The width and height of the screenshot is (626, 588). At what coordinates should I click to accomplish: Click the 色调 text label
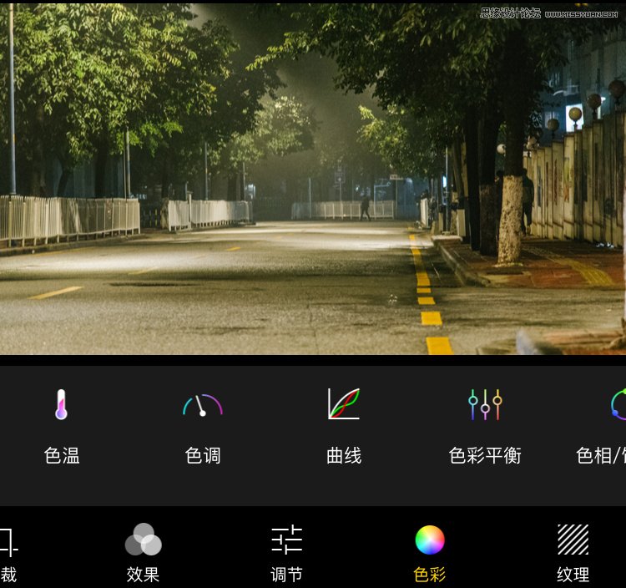click(202, 455)
